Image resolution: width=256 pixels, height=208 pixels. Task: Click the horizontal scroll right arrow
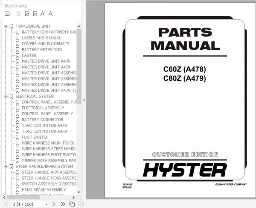74,197
